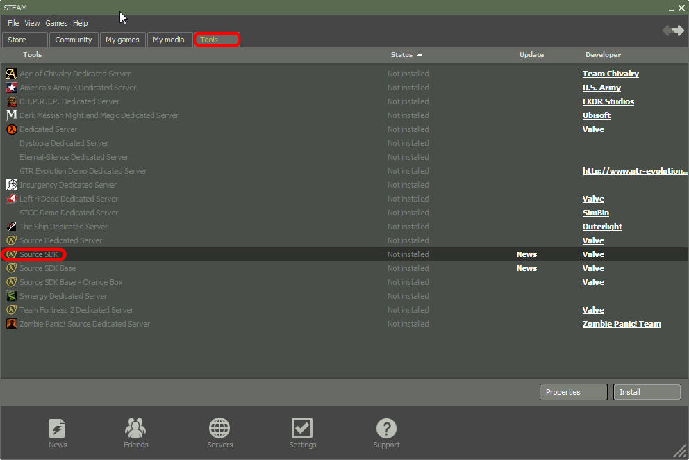Click Team Fortress 2 Dedicated Server icon

(x=12, y=310)
